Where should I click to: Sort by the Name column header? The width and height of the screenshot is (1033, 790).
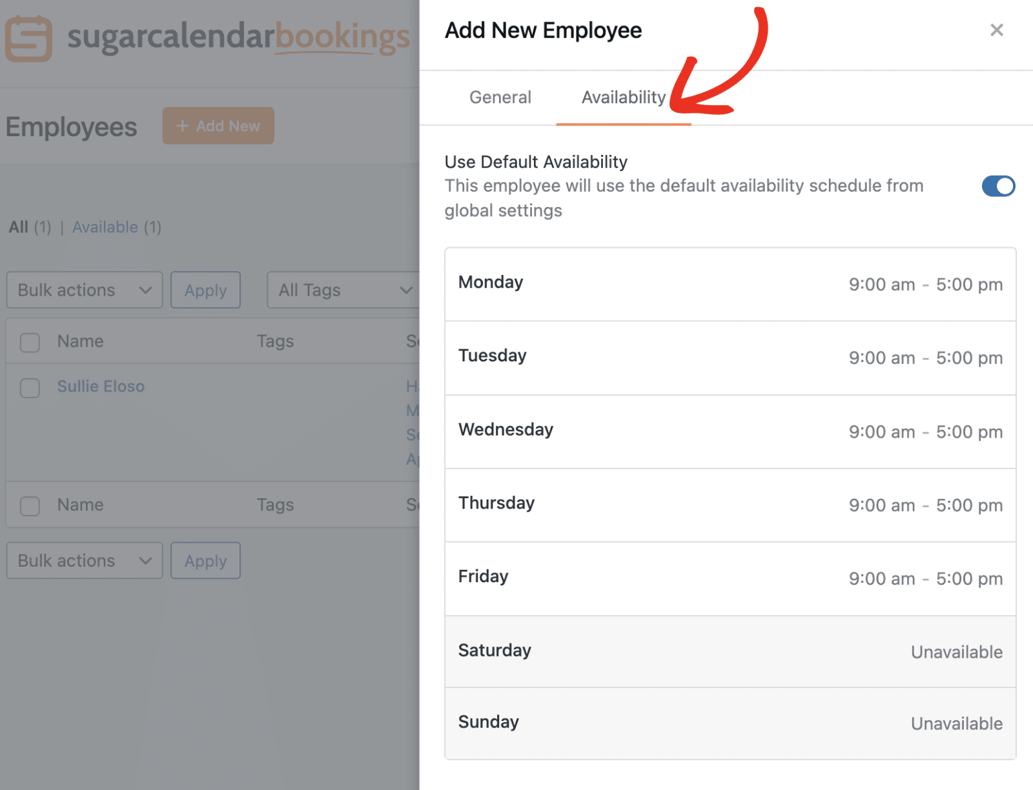pyautogui.click(x=79, y=341)
